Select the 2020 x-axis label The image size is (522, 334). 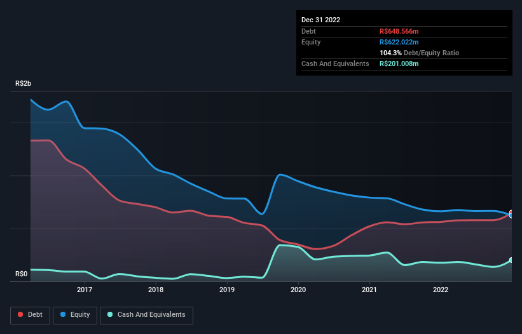tap(298, 290)
